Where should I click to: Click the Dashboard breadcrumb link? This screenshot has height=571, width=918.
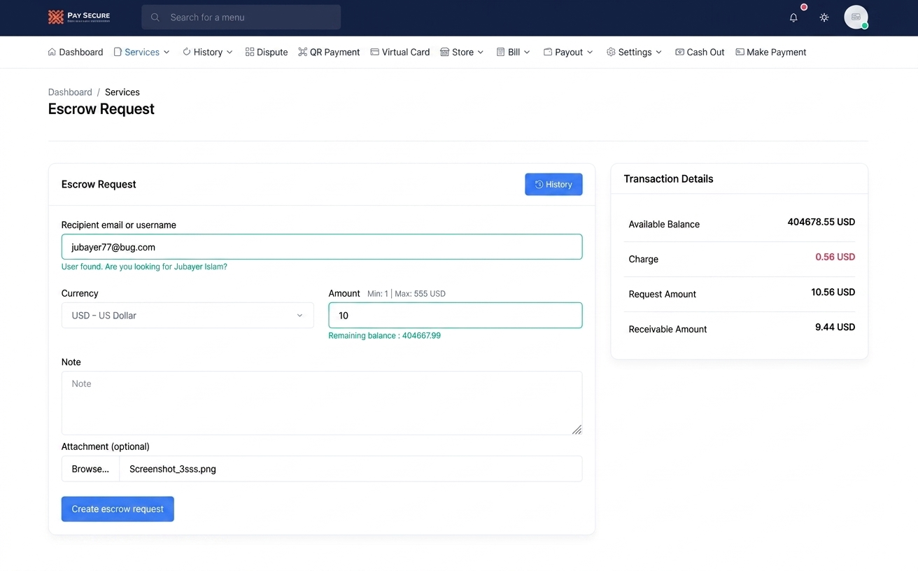70,92
